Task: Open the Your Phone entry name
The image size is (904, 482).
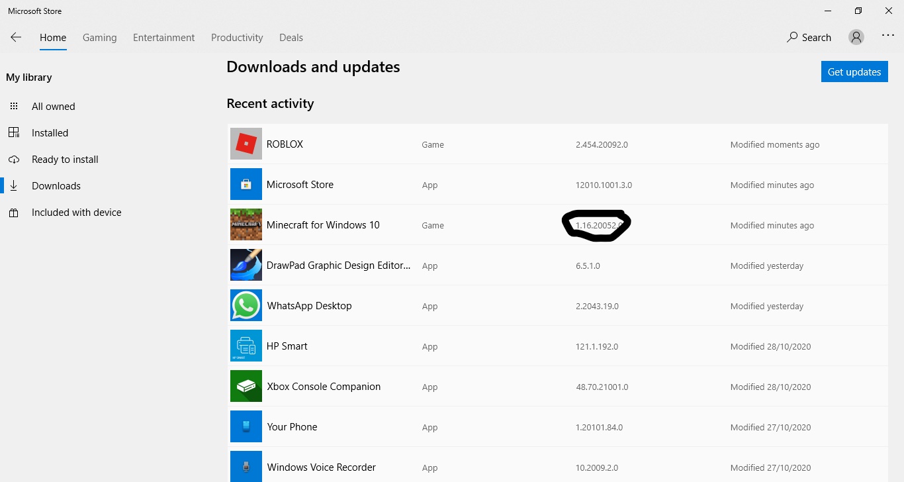Action: click(292, 426)
